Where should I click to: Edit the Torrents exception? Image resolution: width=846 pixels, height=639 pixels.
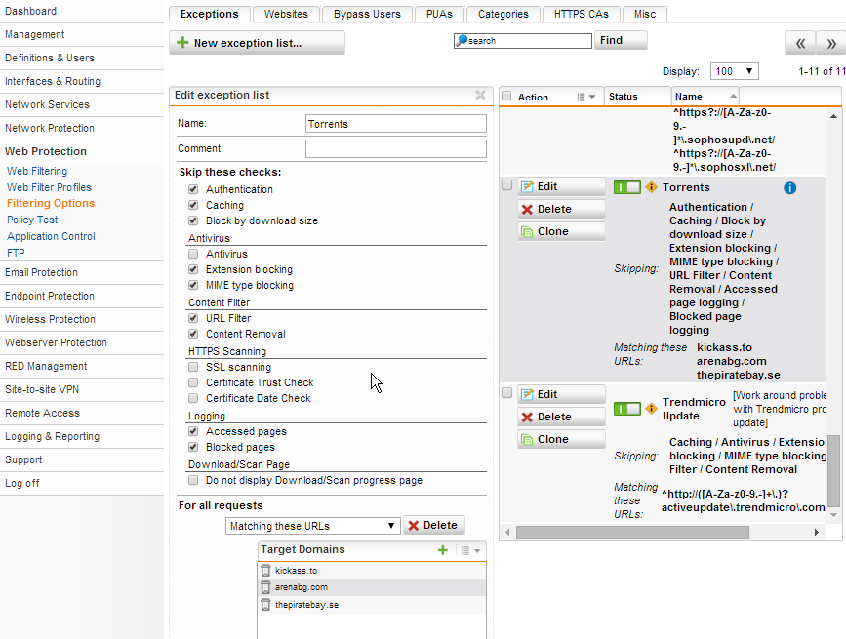(561, 186)
